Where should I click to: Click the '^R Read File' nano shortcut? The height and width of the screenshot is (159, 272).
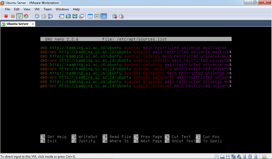117,137
